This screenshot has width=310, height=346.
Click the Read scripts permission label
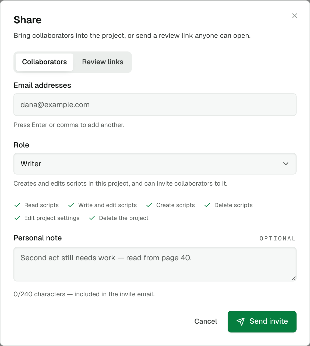click(x=41, y=205)
